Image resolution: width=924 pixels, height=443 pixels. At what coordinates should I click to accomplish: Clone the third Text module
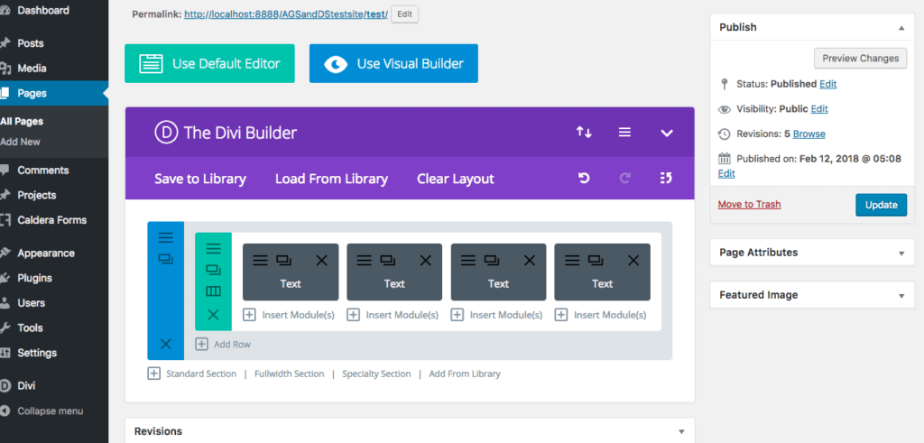pos(492,260)
